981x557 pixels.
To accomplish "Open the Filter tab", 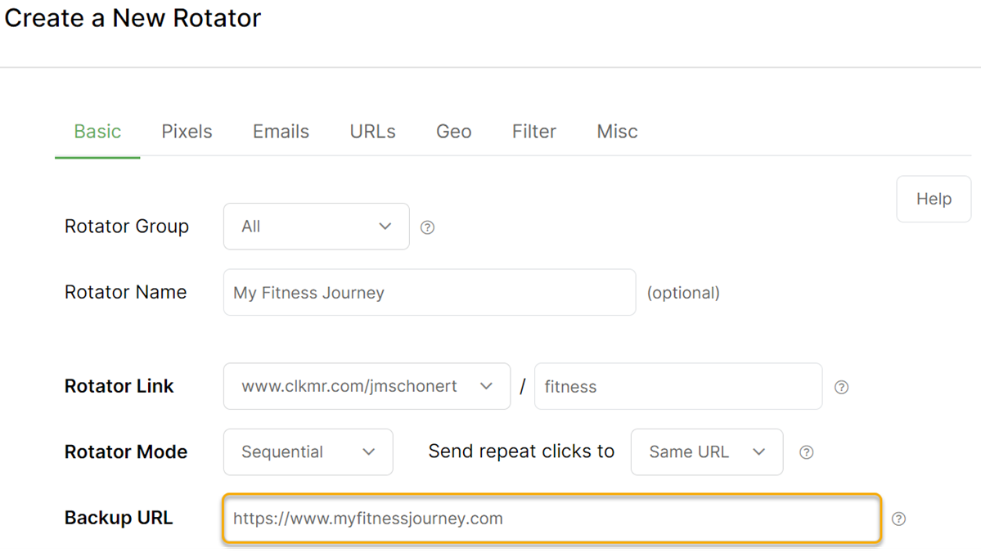I will [x=533, y=132].
